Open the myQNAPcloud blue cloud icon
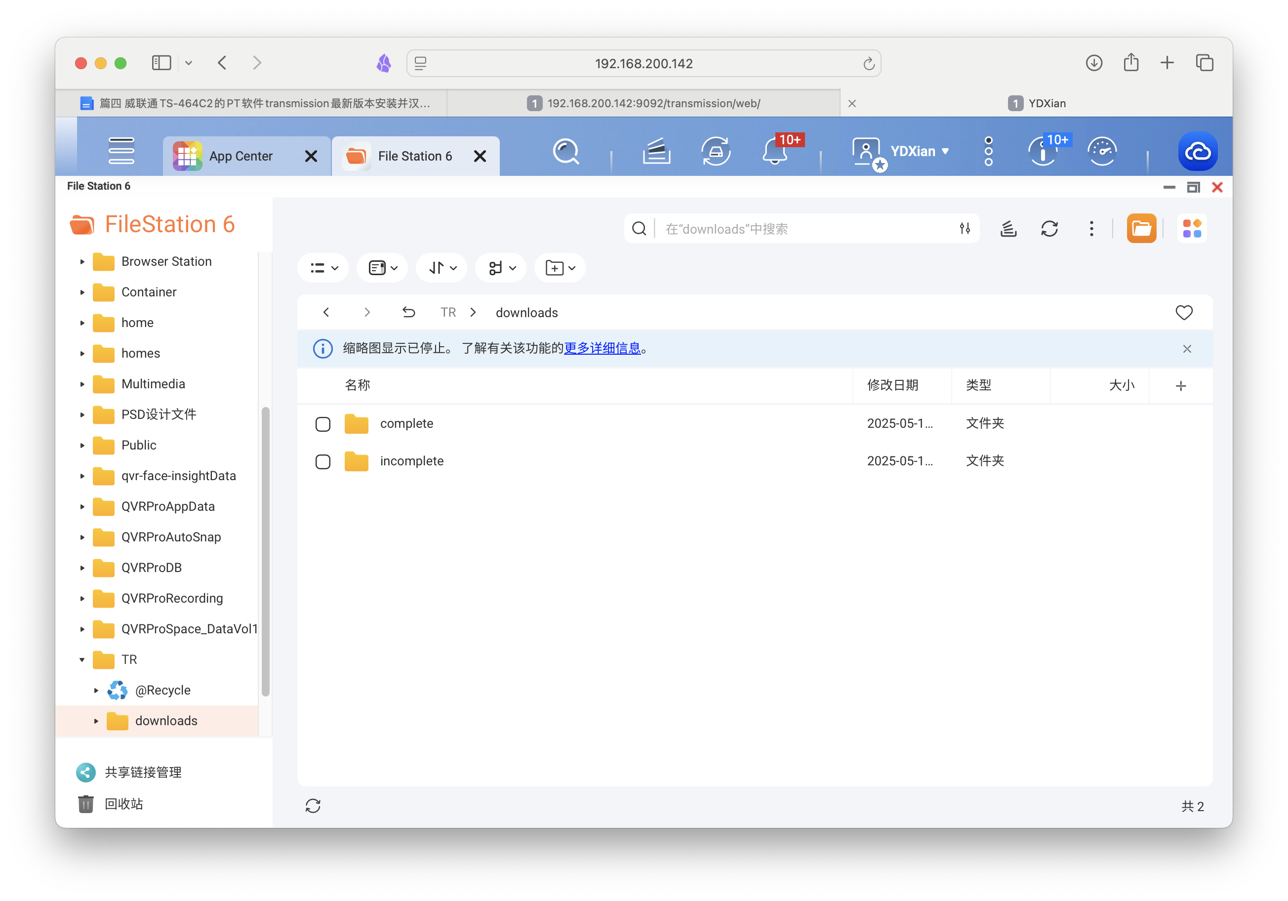The image size is (1288, 901). click(x=1198, y=152)
